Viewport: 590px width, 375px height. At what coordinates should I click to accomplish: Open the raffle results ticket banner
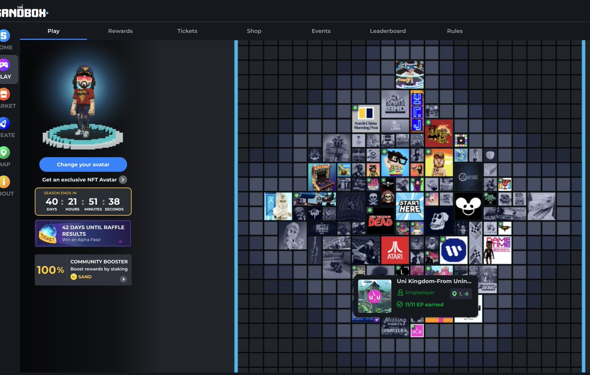click(x=83, y=233)
